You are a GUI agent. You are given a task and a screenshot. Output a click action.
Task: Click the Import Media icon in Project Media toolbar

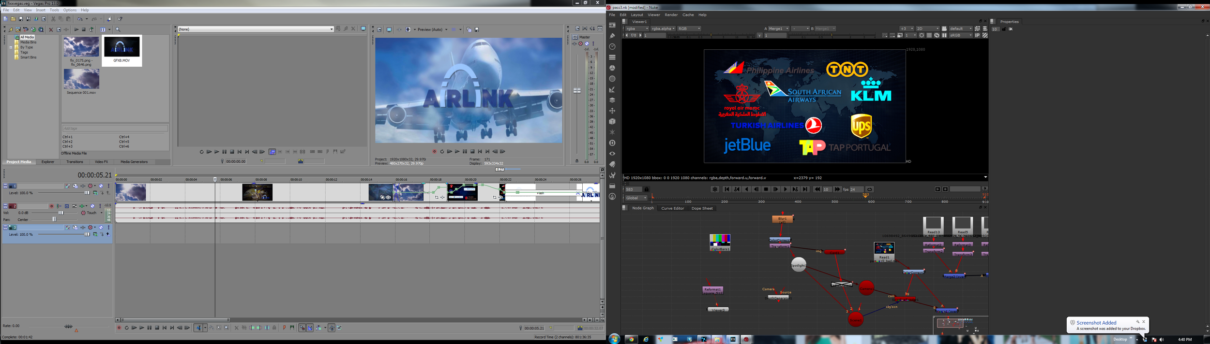coord(18,29)
